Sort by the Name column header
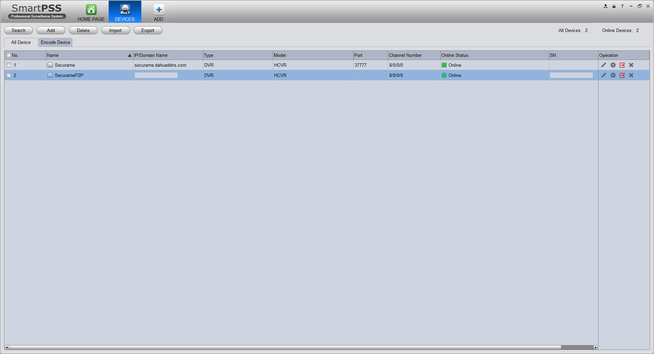This screenshot has height=354, width=654. (x=89, y=55)
